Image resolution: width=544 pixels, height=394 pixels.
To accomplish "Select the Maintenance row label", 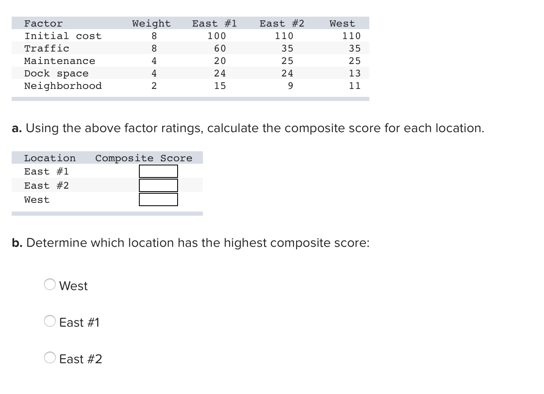I will [60, 61].
